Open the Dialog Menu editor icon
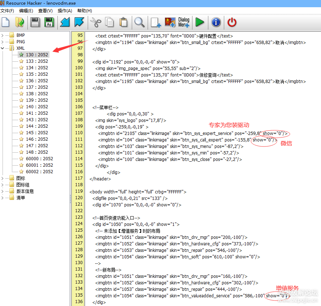 point(183,22)
